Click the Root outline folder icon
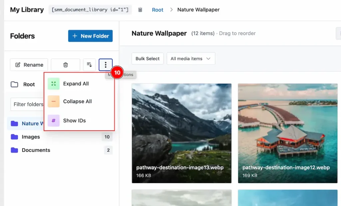 (14, 84)
